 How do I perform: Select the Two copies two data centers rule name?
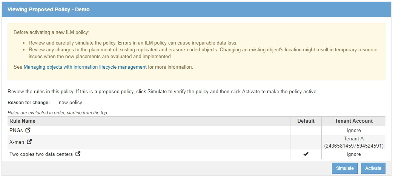point(41,154)
